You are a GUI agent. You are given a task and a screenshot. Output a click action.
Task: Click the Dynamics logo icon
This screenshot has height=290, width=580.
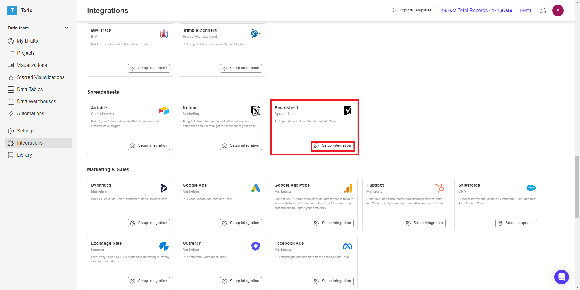point(164,188)
